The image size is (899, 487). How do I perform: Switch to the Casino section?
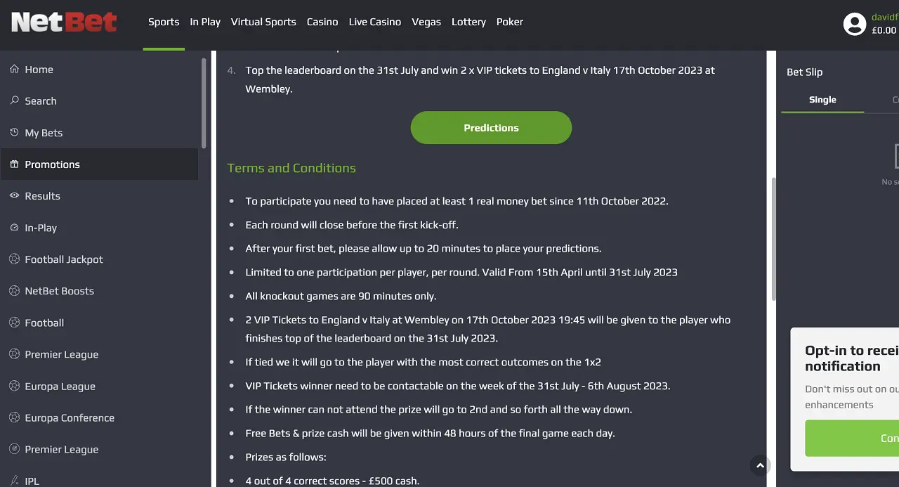322,22
